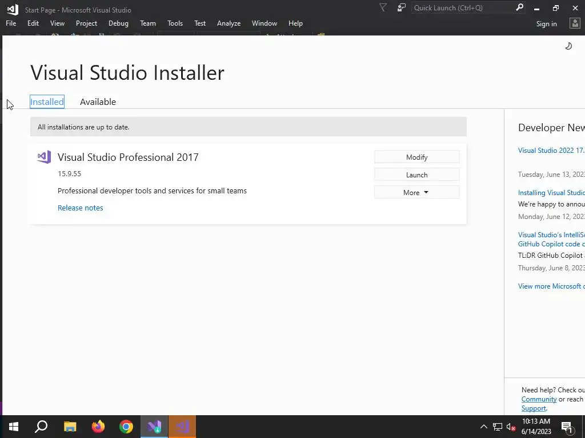Image resolution: width=585 pixels, height=438 pixels.
Task: Open the Visual Studio's IntelliSense news link
Action: [x=551, y=239]
